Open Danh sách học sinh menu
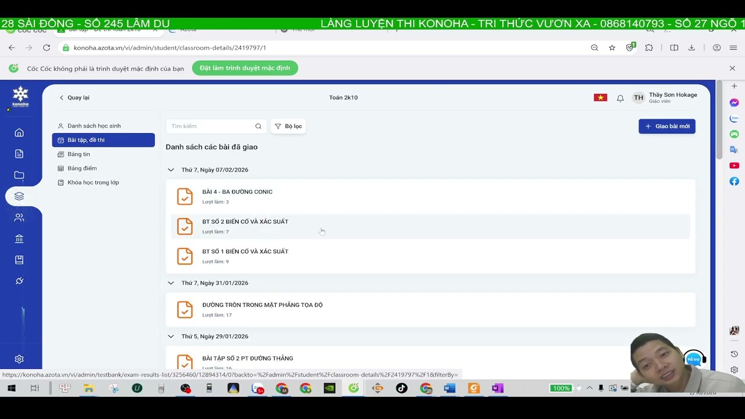Image resolution: width=745 pixels, height=419 pixels. pyautogui.click(x=103, y=126)
